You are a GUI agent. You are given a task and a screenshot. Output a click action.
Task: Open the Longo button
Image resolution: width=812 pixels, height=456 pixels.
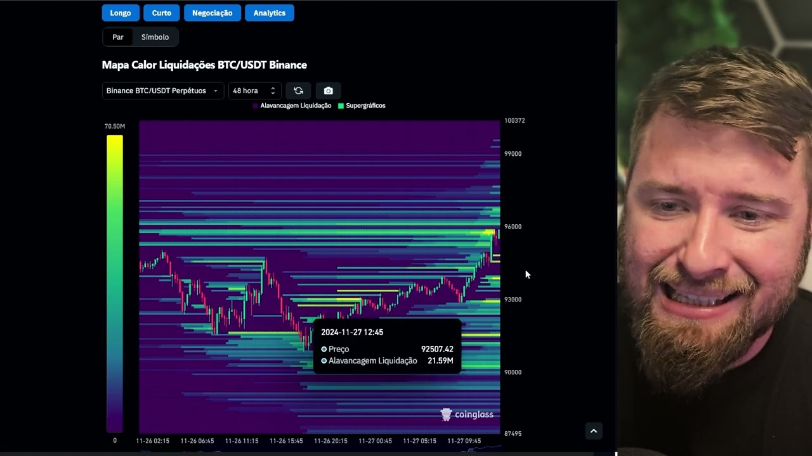click(x=121, y=13)
